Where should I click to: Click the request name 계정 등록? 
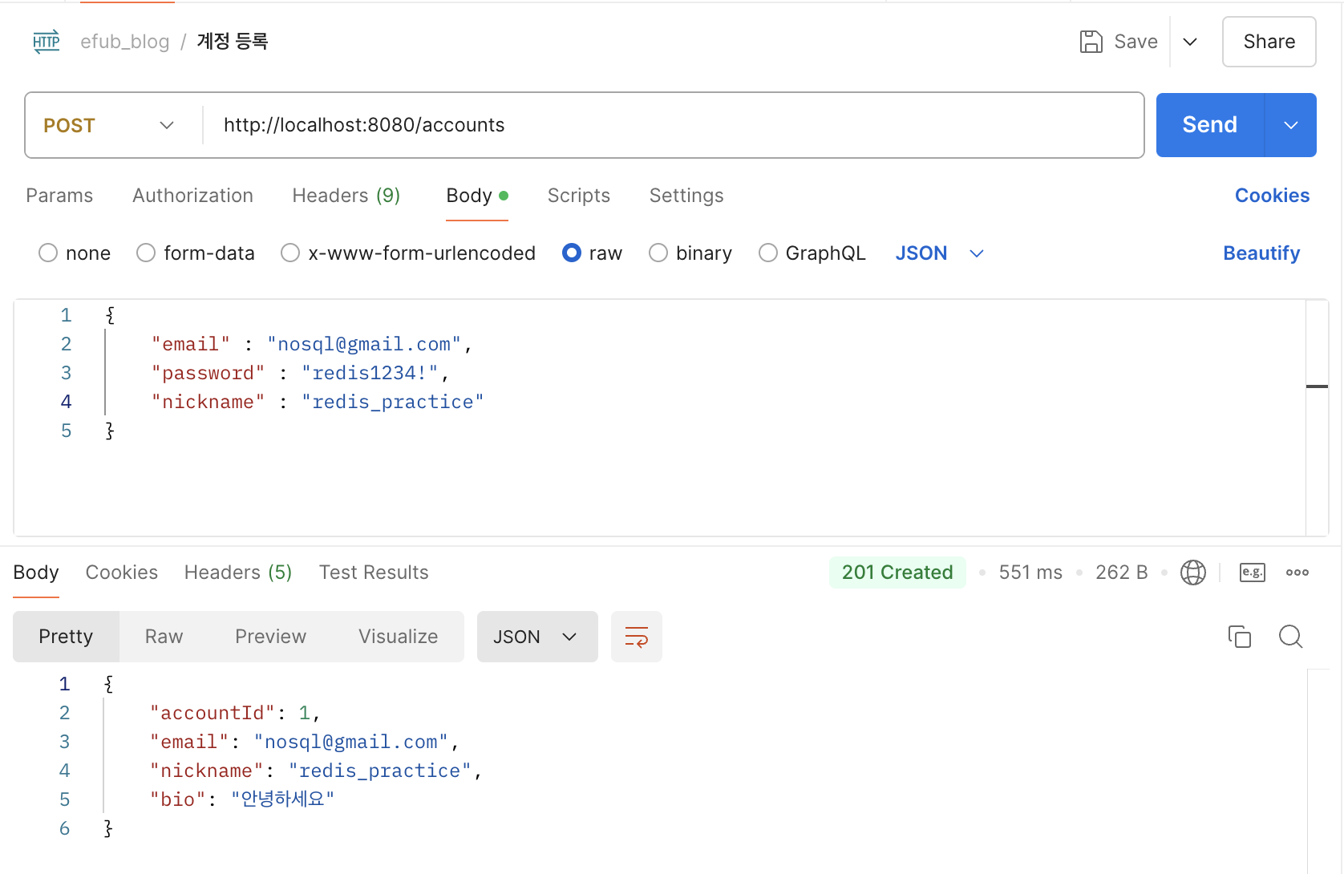tap(233, 42)
